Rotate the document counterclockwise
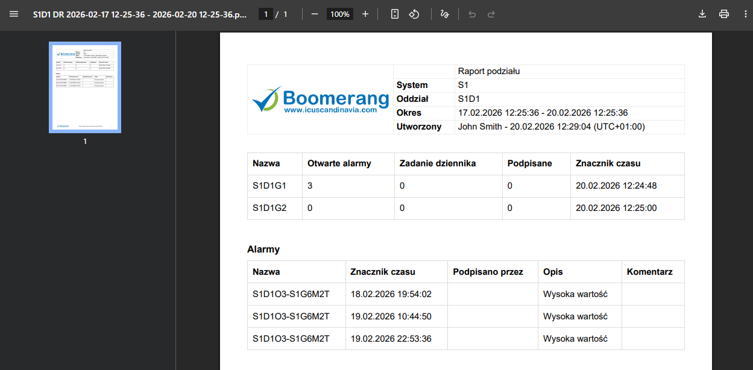This screenshot has width=753, height=370. 414,14
